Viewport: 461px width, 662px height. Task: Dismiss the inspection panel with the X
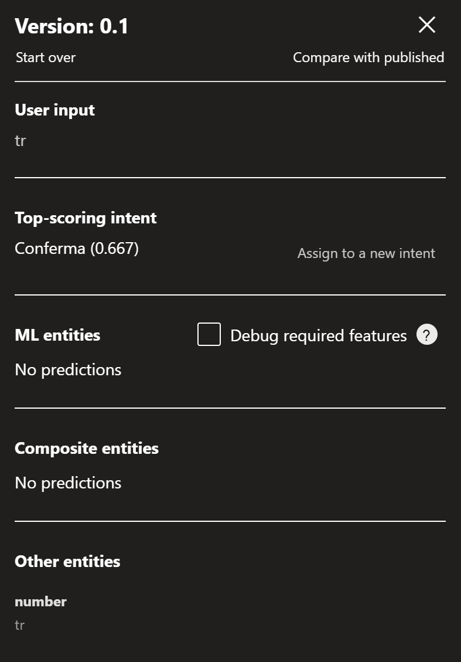coord(426,25)
